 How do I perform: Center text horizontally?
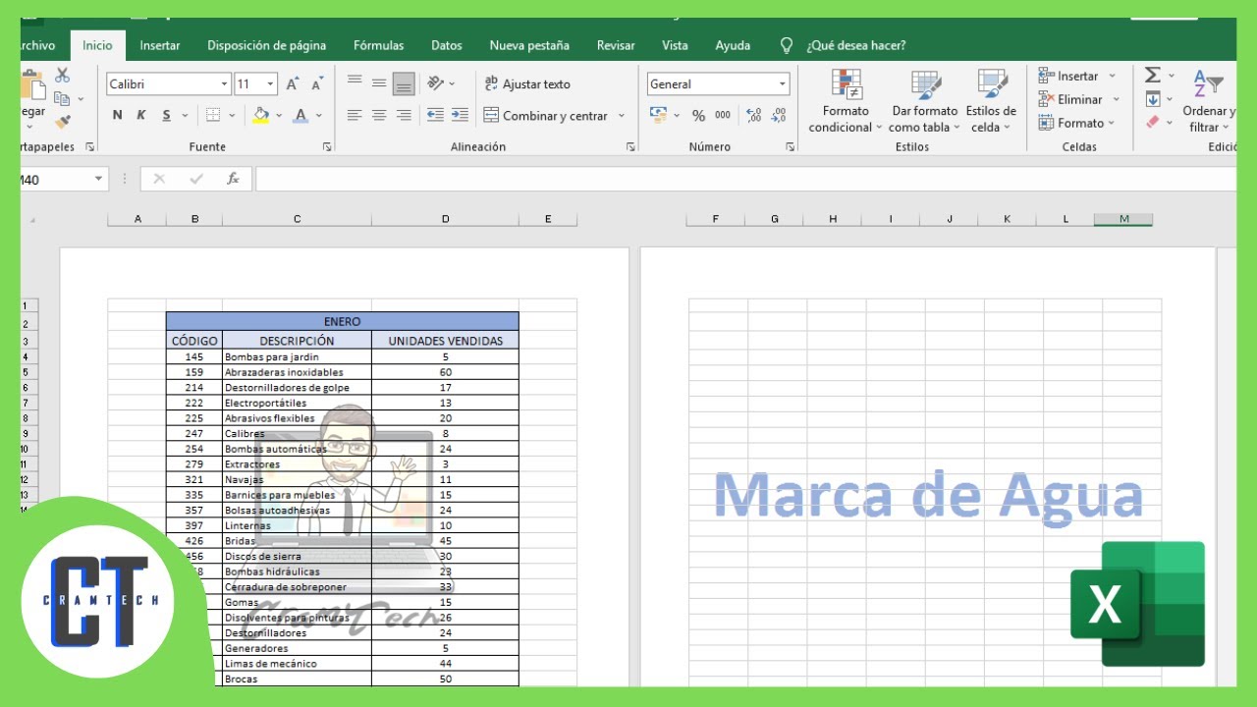379,115
